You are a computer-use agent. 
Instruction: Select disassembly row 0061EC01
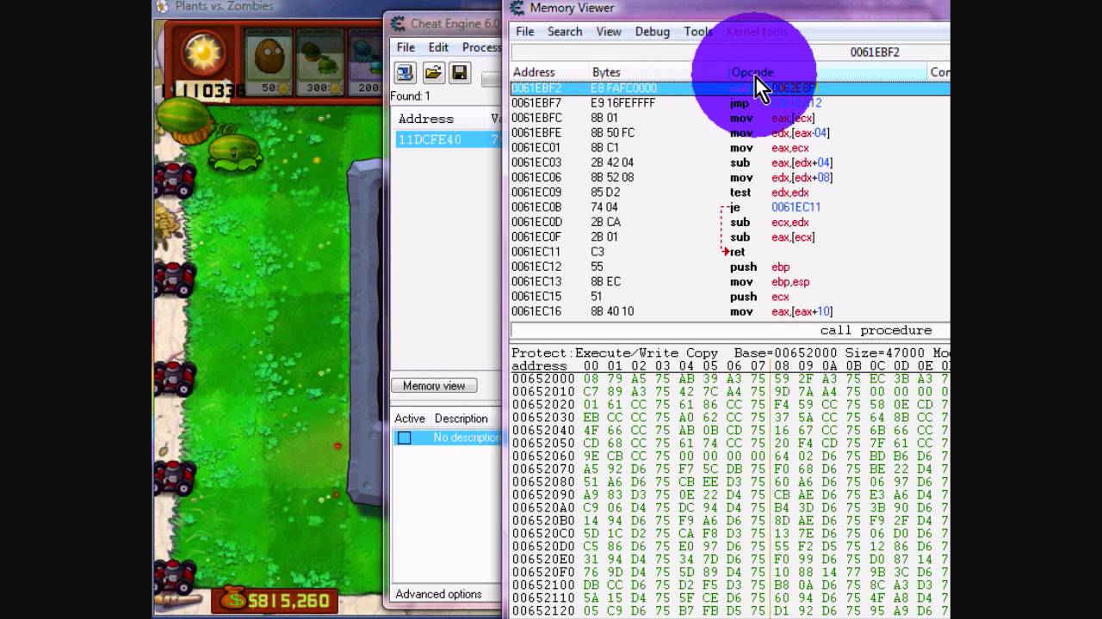[x=730, y=148]
